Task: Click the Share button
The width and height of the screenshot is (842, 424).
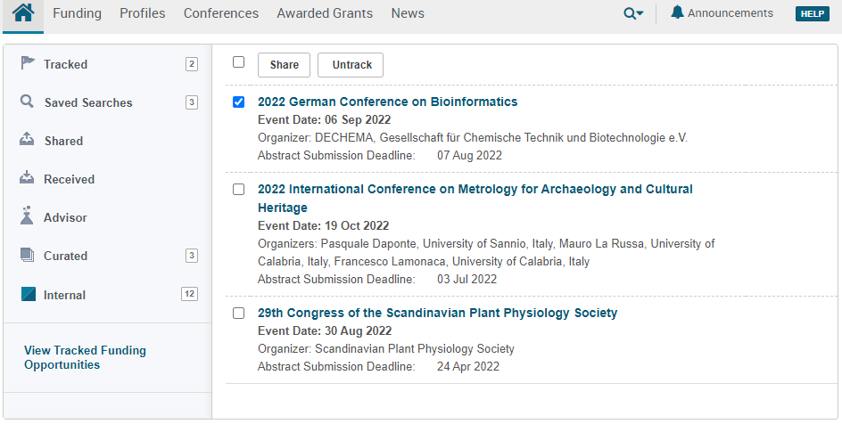Action: coord(285,65)
